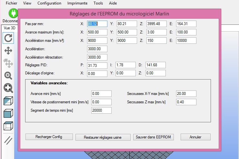Click the dialog title Réglages de l'EEPROM
This screenshot has height=159, width=239.
[x=119, y=14]
